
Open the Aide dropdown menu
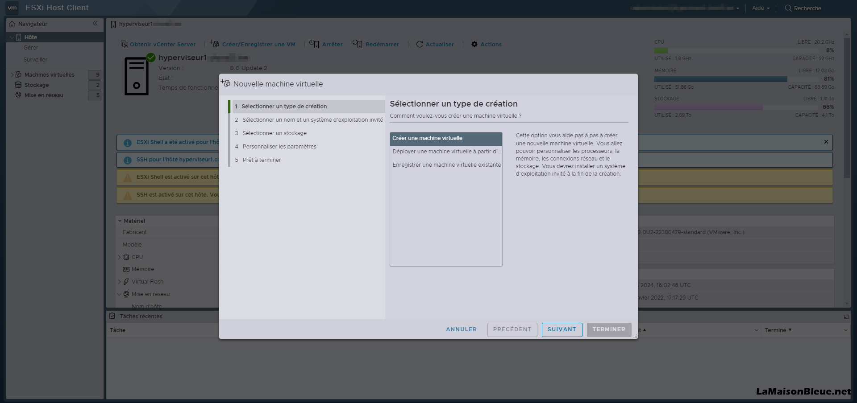coord(761,8)
